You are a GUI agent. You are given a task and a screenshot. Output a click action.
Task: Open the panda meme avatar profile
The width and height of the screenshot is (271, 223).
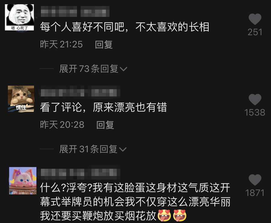pos(19,17)
